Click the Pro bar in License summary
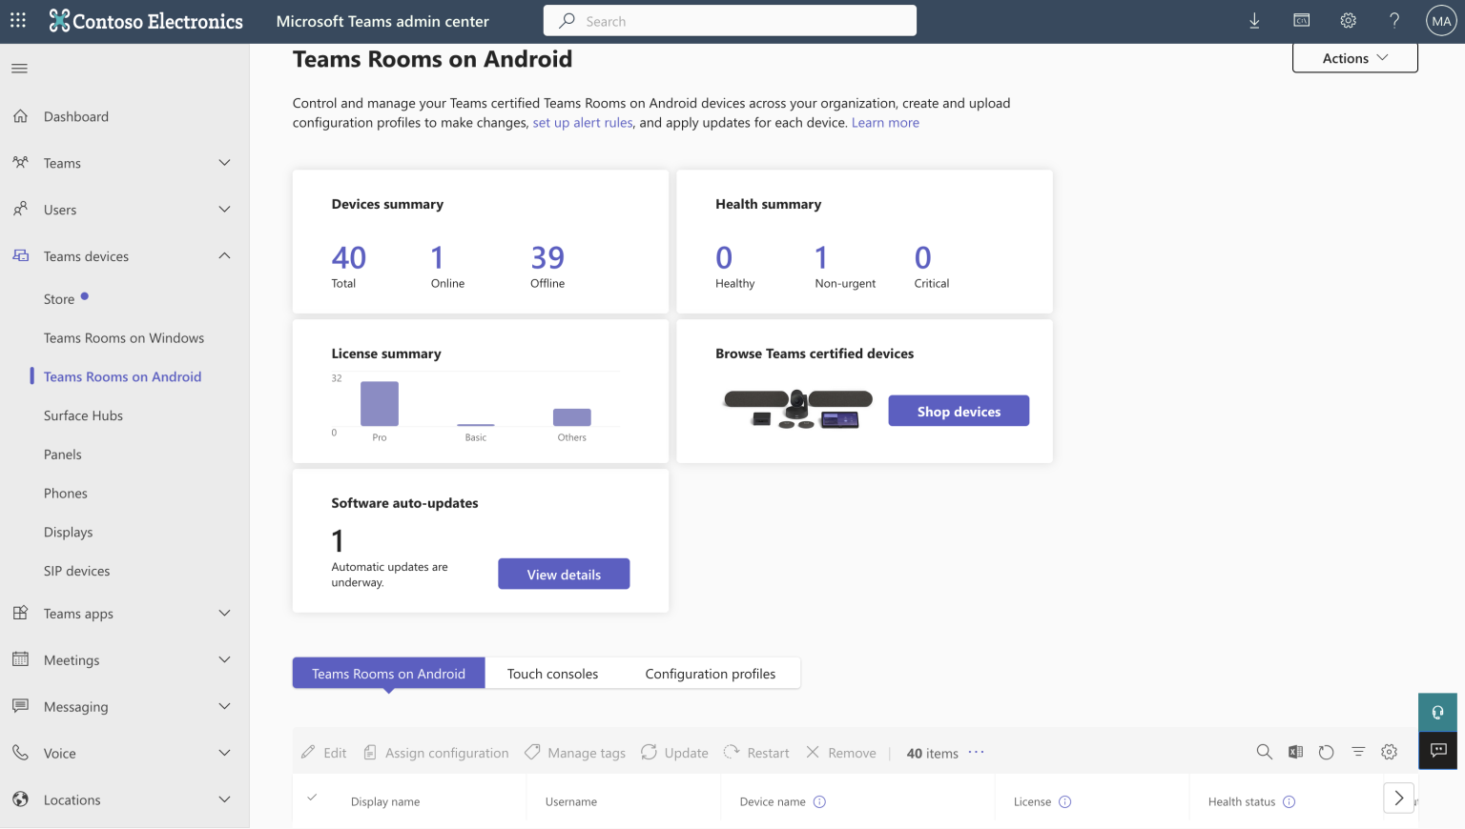Viewport: 1465px width, 829px height. (379, 403)
